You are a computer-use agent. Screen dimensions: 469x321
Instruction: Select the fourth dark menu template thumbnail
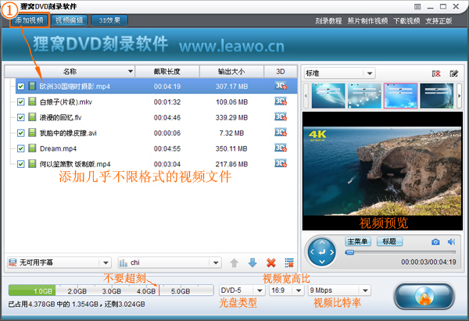[x=437, y=95]
